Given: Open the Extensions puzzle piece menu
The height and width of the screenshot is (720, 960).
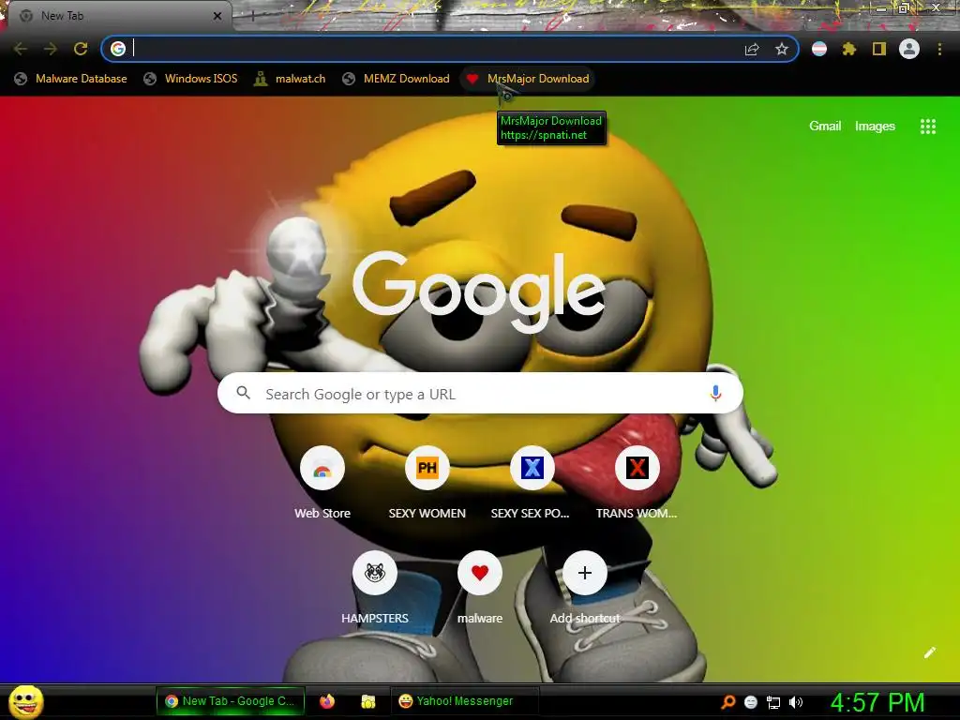Looking at the screenshot, I should pyautogui.click(x=849, y=49).
